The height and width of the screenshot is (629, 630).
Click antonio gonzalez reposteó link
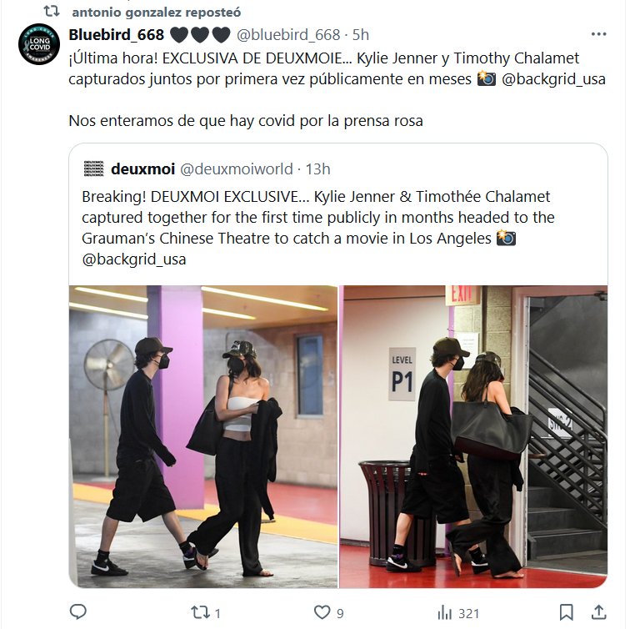point(157,12)
